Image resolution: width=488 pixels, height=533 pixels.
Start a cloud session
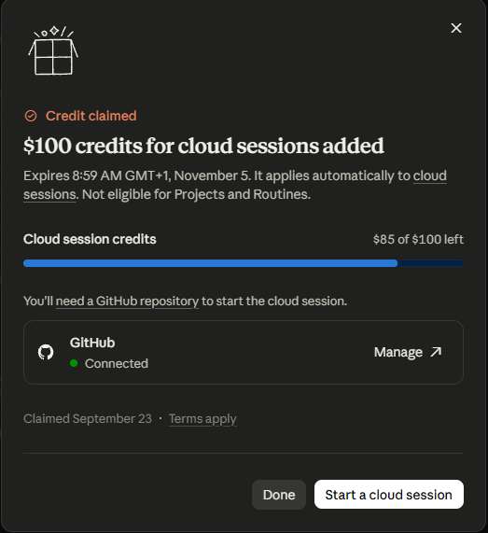coord(389,495)
